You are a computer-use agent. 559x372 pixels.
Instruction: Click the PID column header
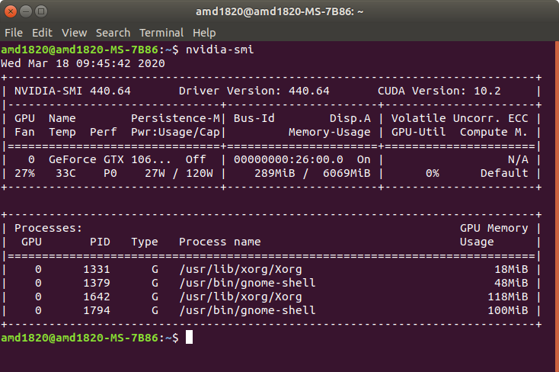(x=100, y=242)
